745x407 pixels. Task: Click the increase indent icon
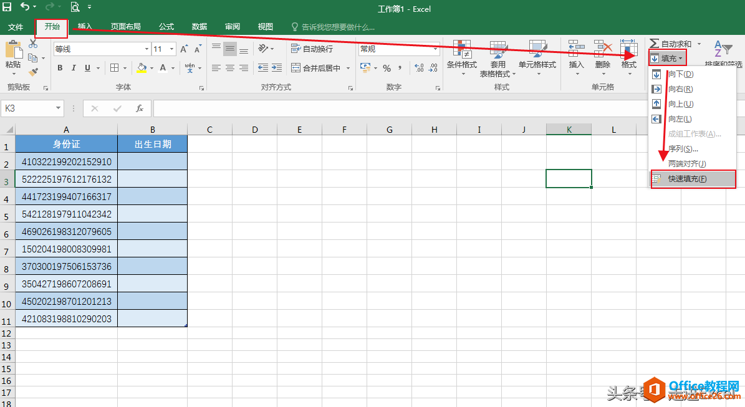click(x=277, y=68)
